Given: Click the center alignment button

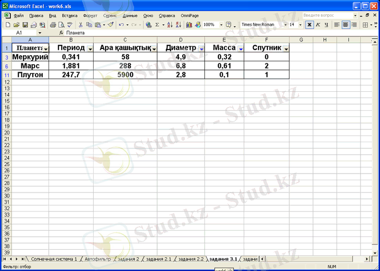Looking at the screenshot, I should [345, 25].
